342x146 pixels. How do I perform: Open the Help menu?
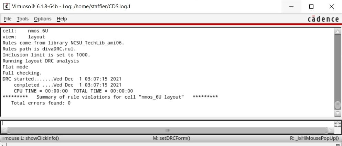[x=62, y=19]
